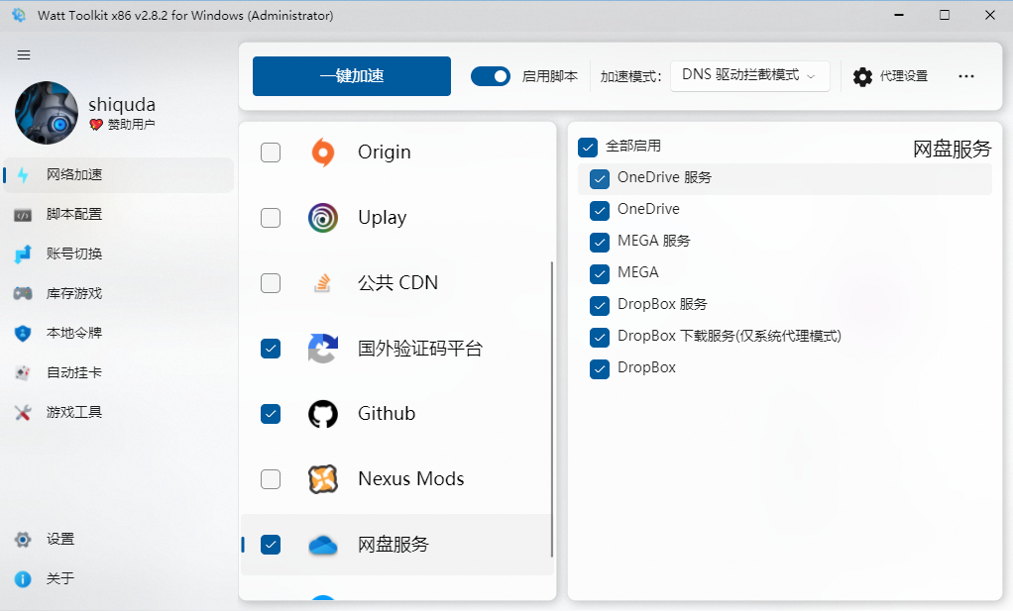The height and width of the screenshot is (611, 1013).
Task: Select the Github row label
Action: coord(387,414)
